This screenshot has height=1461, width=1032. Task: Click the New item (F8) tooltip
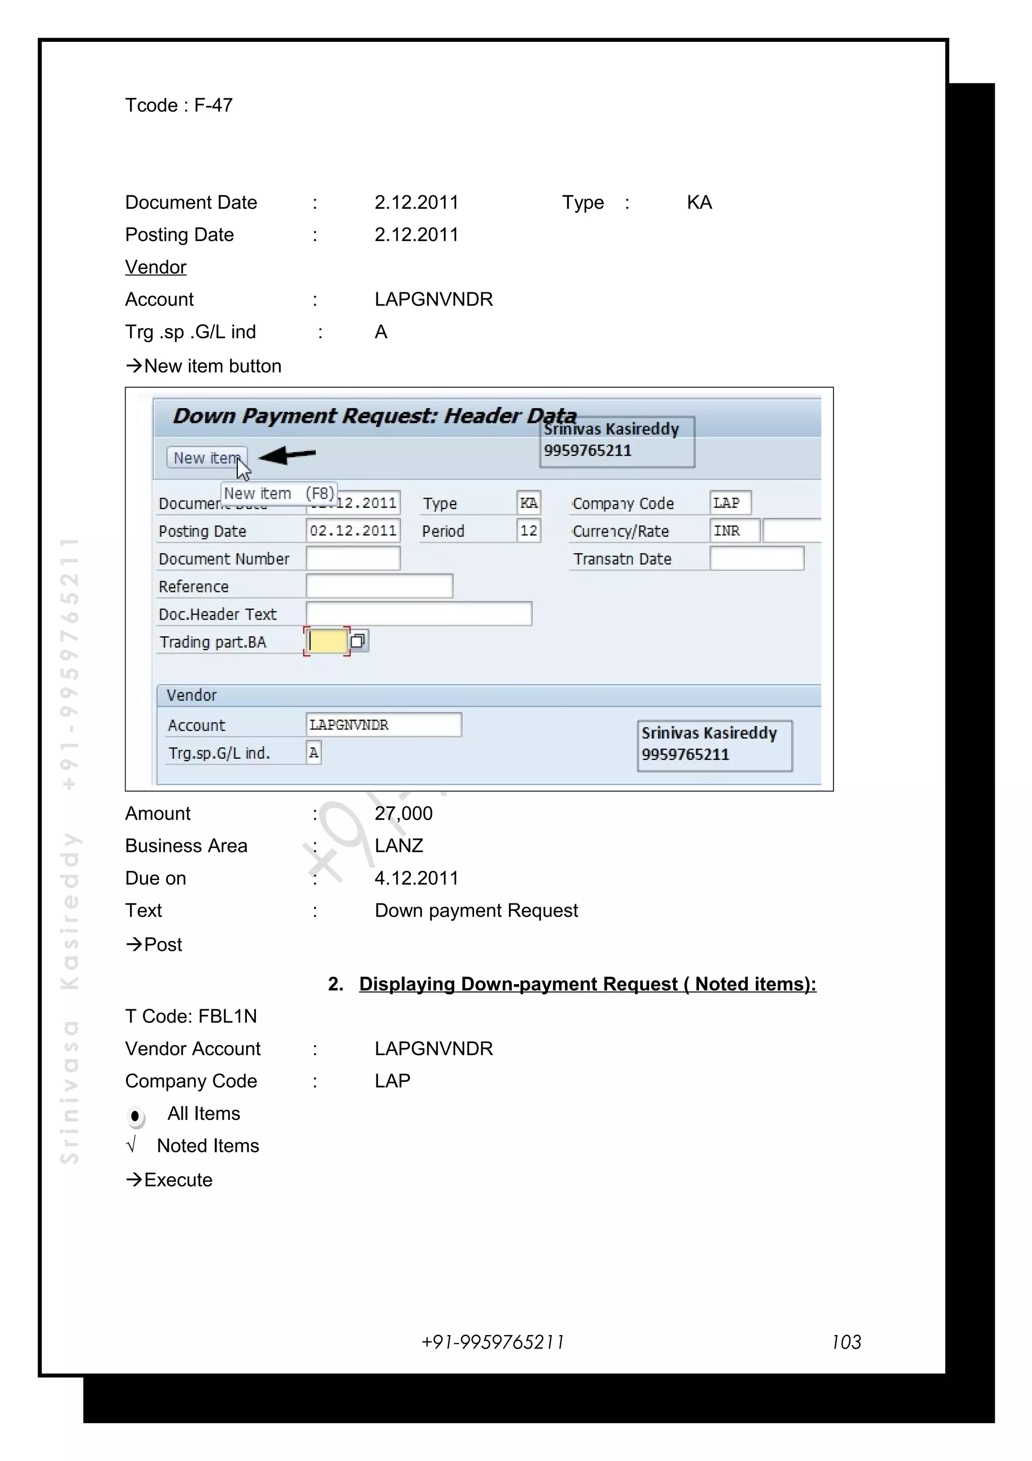pos(279,494)
